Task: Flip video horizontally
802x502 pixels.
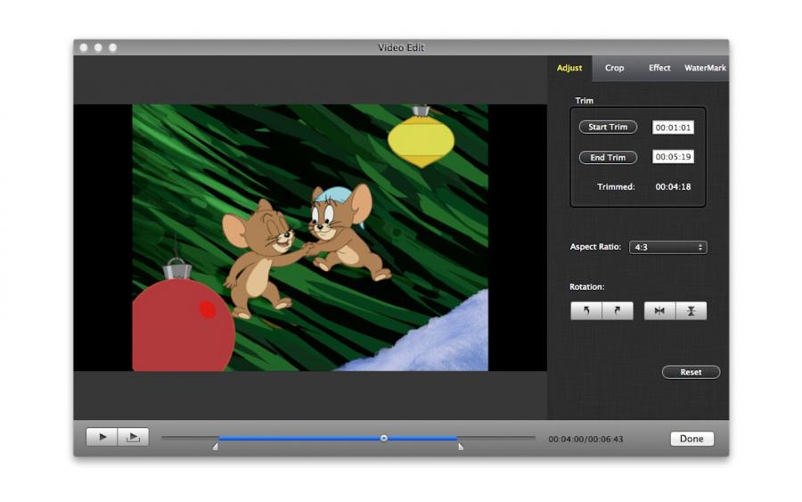Action: pos(659,310)
